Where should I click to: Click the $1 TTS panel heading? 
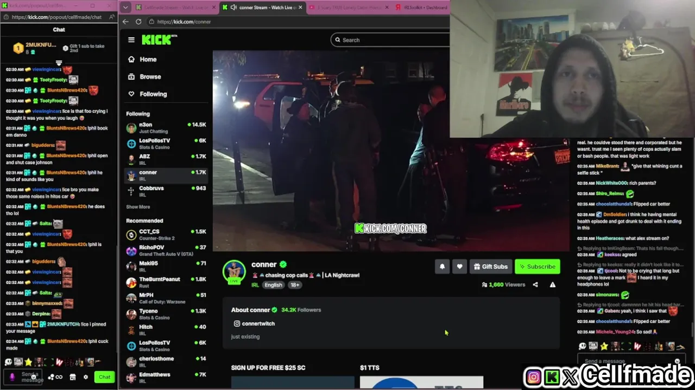pos(370,368)
